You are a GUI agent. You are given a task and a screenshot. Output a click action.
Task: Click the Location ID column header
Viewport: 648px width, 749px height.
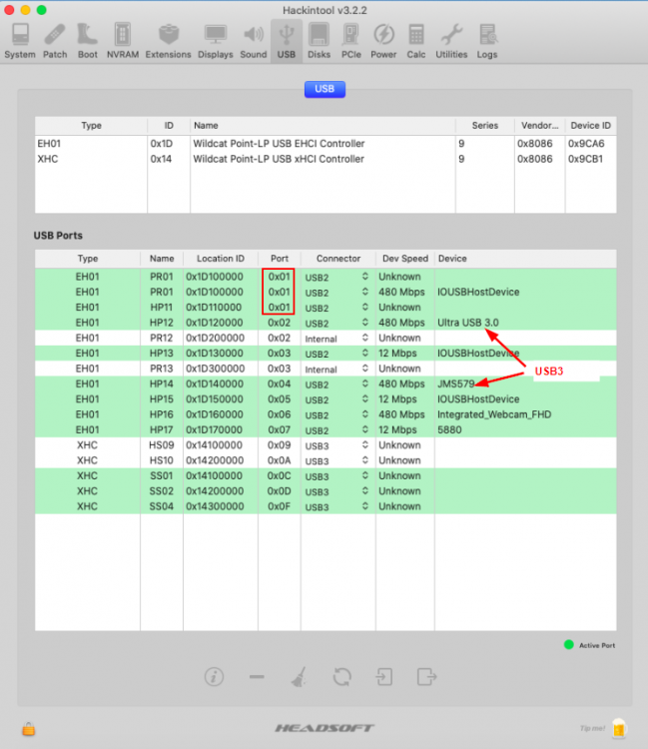click(220, 258)
